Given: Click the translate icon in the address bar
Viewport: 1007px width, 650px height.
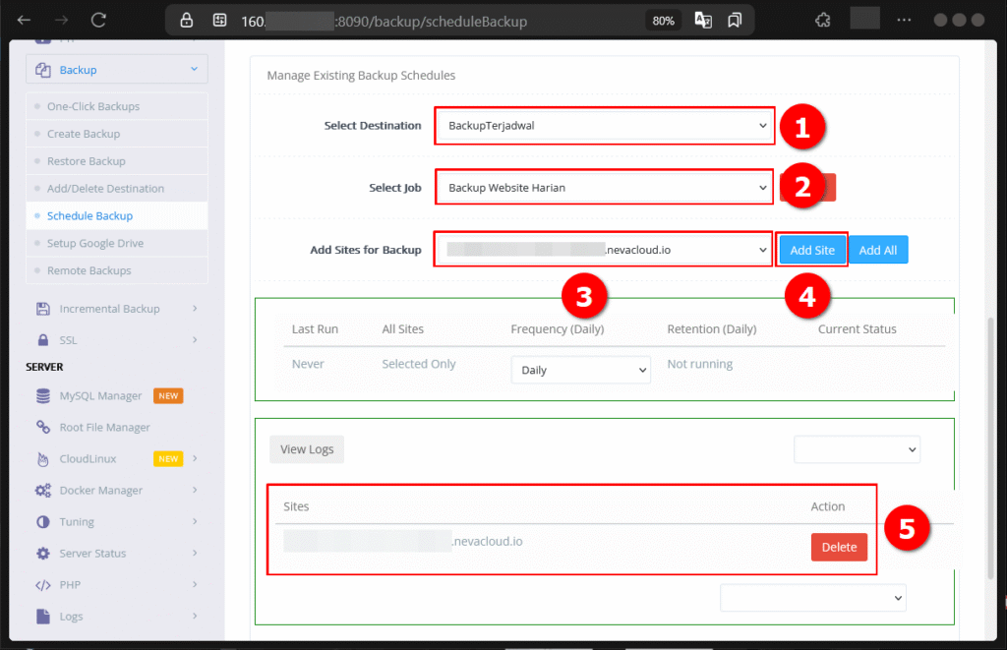Looking at the screenshot, I should (x=703, y=20).
